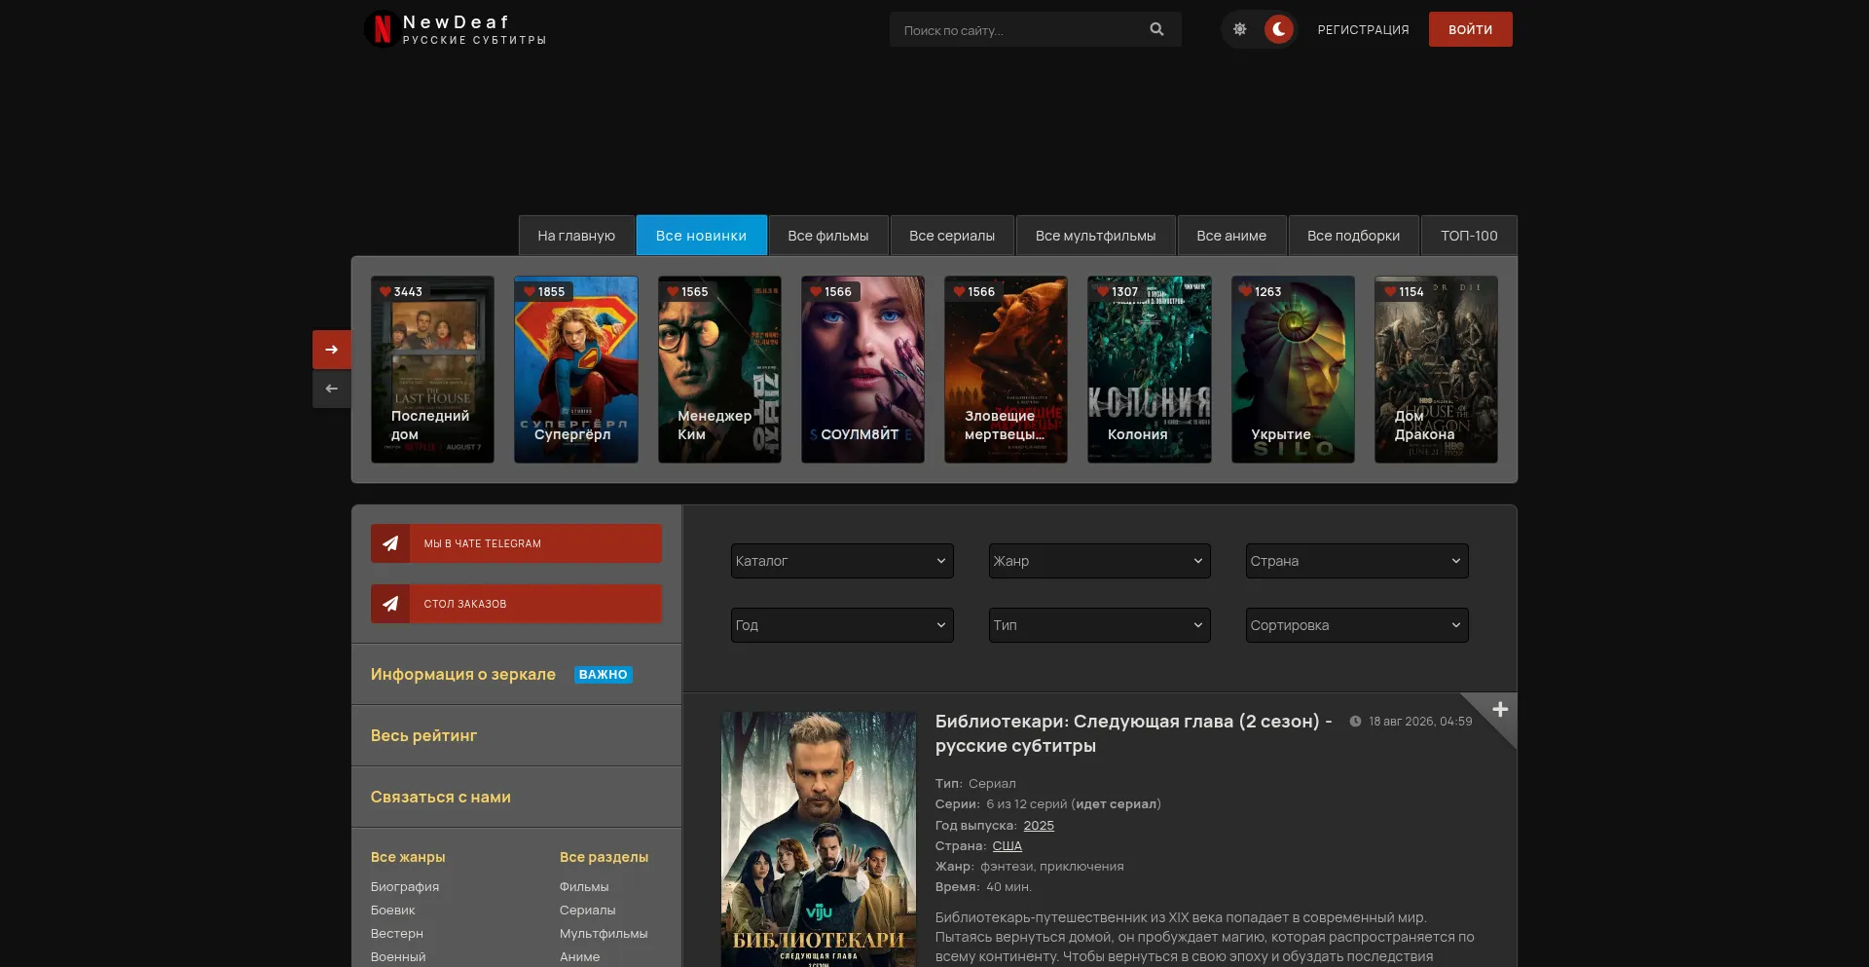Click the plus icon on Библиотекари card

pos(1500,709)
